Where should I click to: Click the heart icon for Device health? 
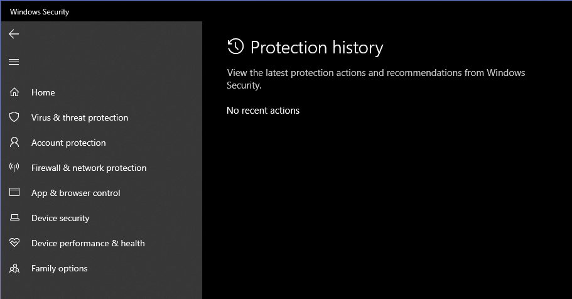point(14,243)
